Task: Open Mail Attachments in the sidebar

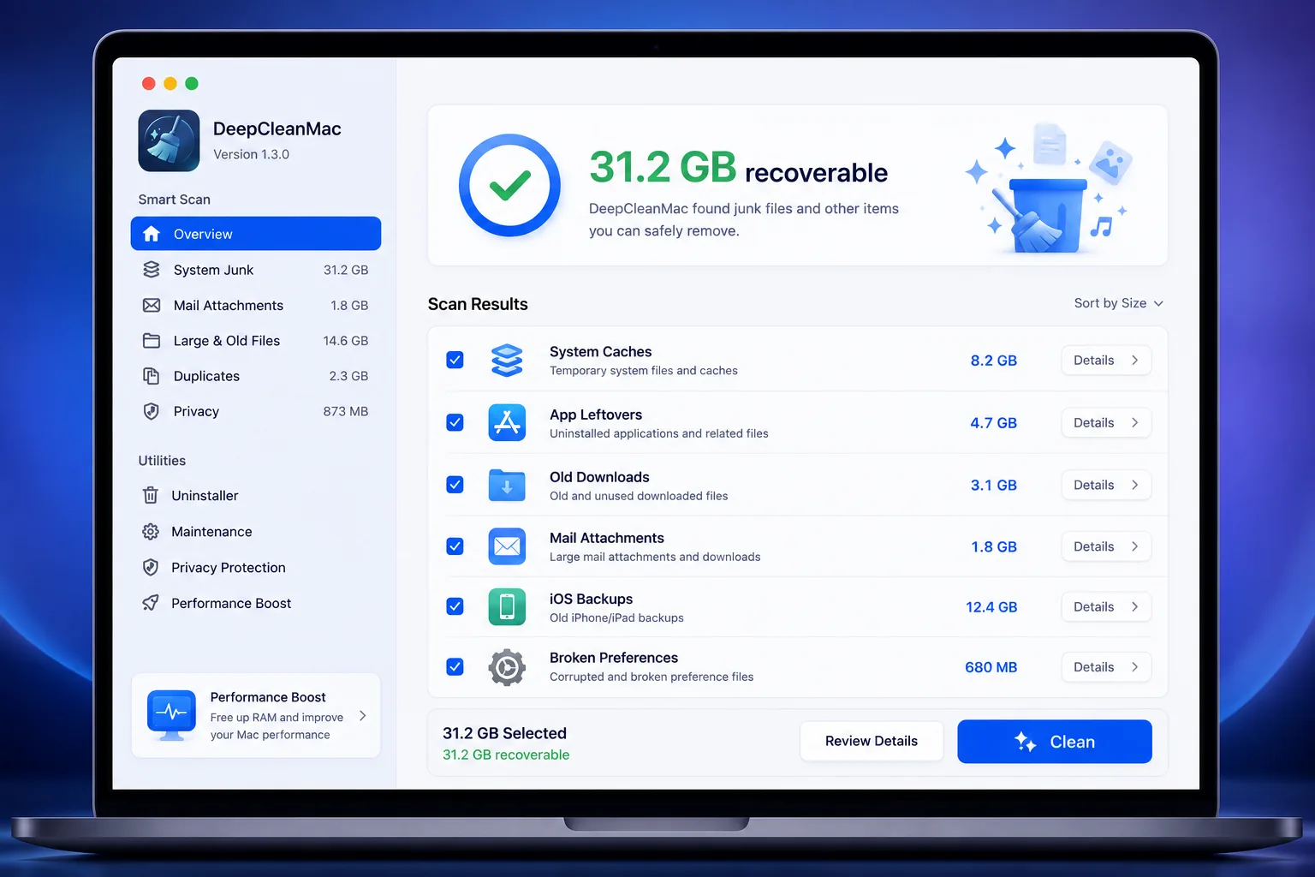Action: pyautogui.click(x=256, y=305)
